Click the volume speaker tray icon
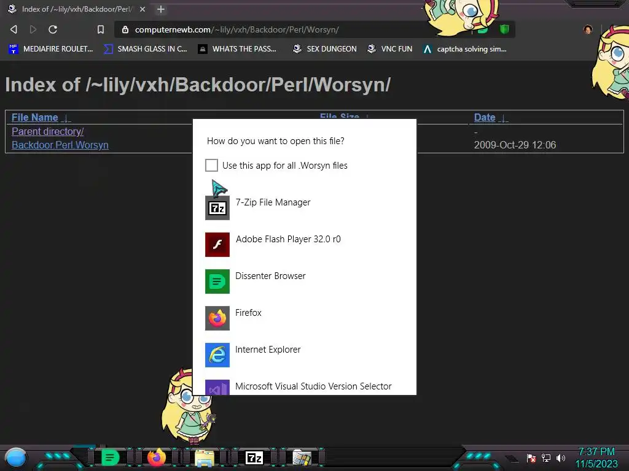Screen dimensions: 629x471 [x=561, y=458]
